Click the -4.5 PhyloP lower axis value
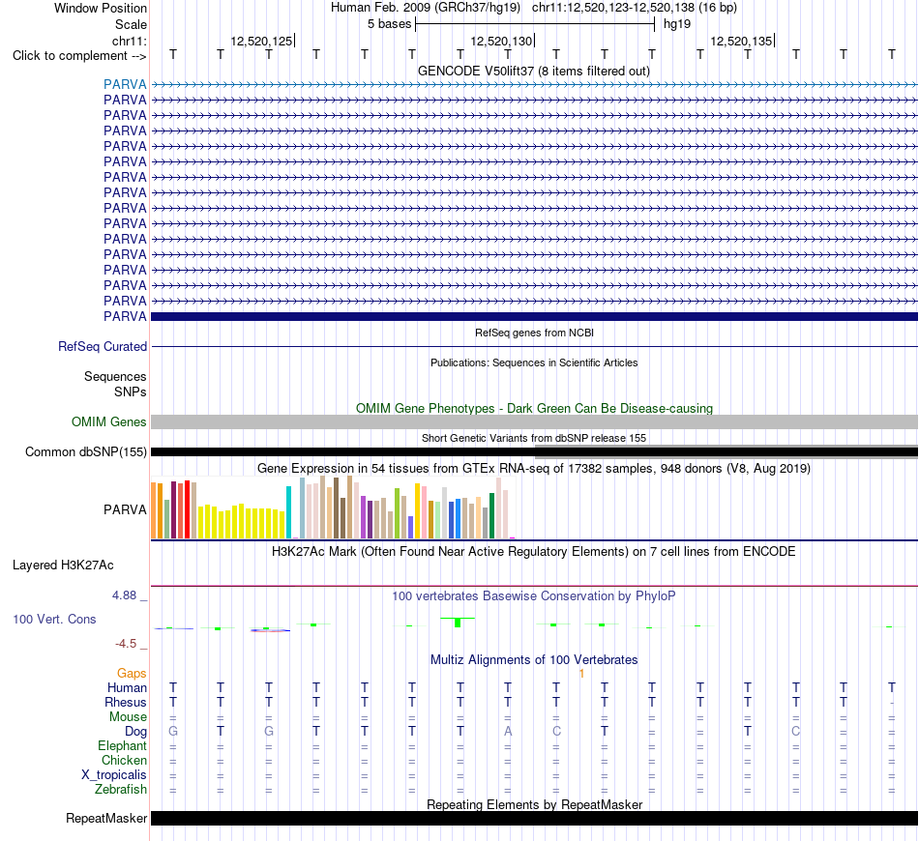 [126, 644]
